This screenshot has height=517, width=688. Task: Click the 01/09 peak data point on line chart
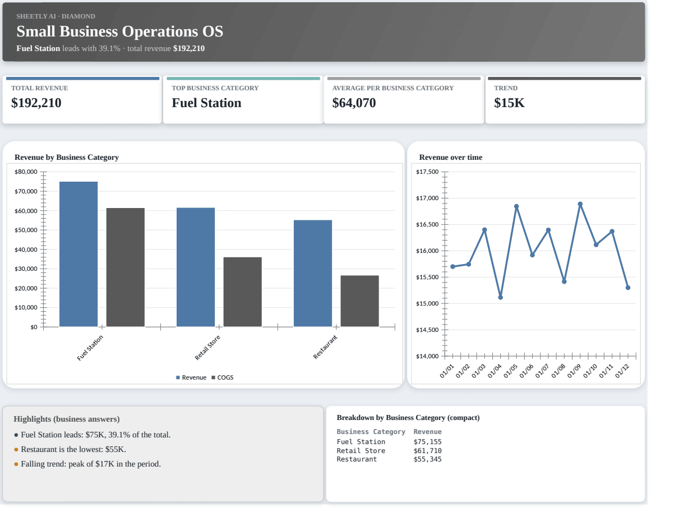(580, 204)
